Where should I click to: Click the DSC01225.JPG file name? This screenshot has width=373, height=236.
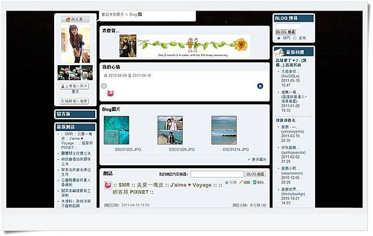128,150
